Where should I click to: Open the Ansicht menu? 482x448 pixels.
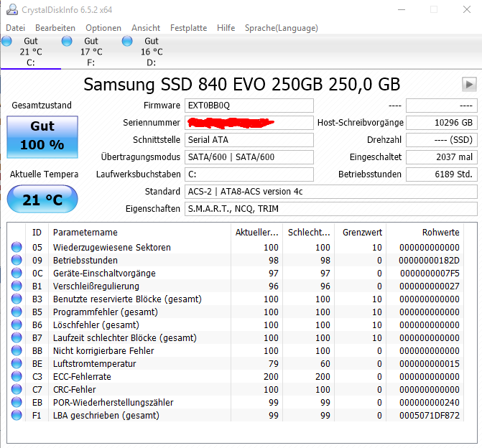146,28
